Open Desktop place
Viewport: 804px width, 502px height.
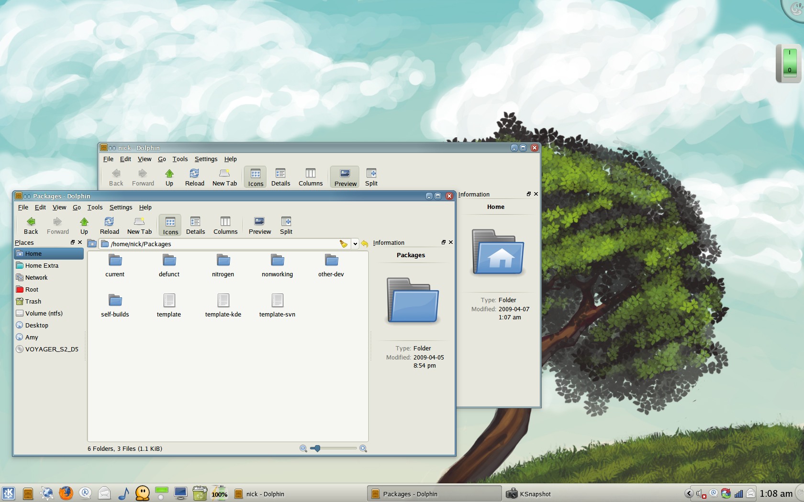coord(49,325)
